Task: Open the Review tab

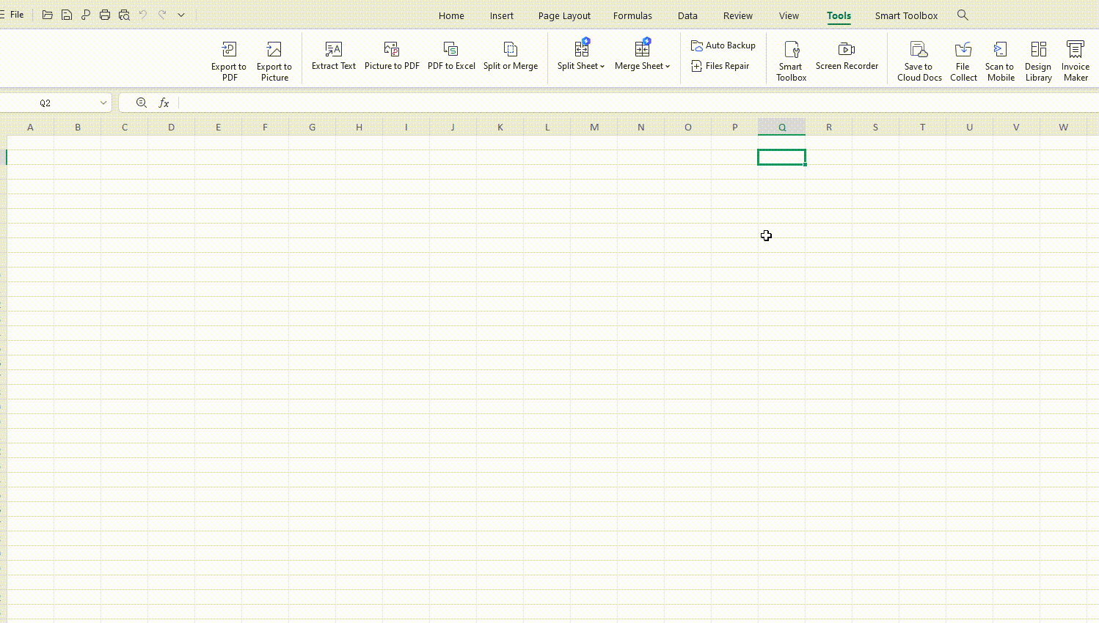Action: pyautogui.click(x=738, y=15)
